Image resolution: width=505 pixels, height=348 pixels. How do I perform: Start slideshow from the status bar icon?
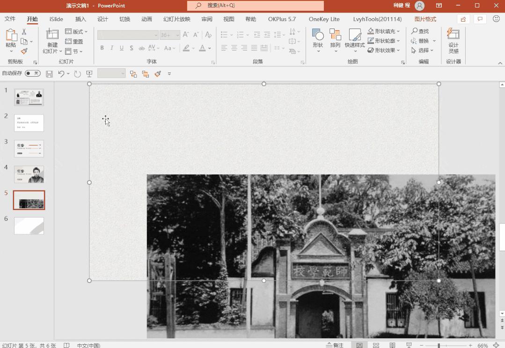[409, 345]
